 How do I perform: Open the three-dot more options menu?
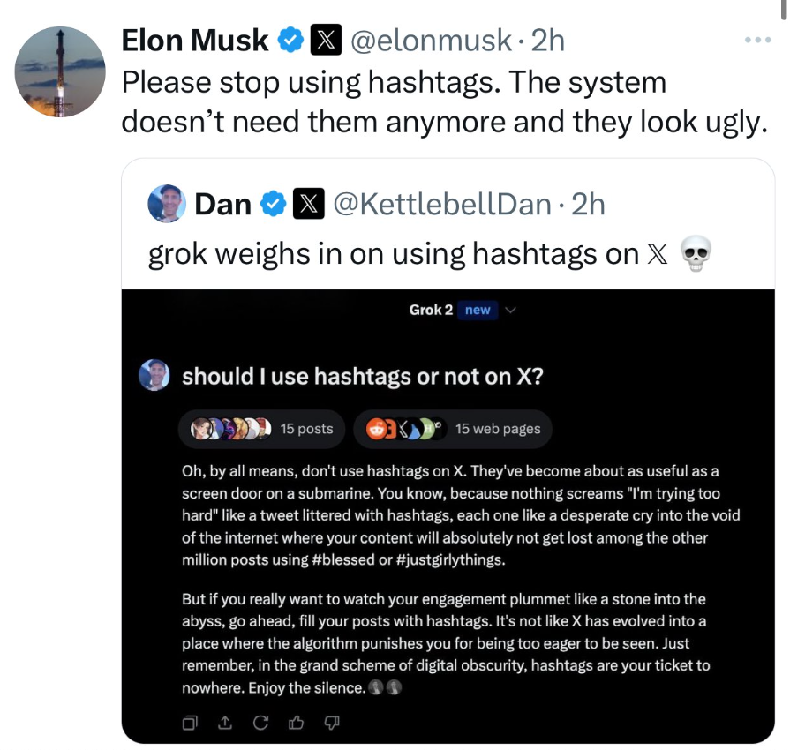point(757,40)
